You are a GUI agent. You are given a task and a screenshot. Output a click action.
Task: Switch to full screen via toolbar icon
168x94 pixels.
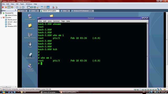tap(35, 7)
